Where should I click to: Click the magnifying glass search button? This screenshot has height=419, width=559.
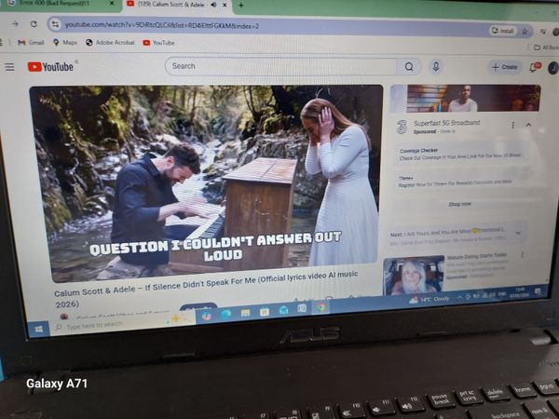(x=409, y=67)
